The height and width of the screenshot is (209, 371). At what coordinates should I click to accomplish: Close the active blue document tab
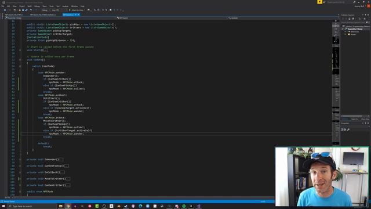(78, 15)
